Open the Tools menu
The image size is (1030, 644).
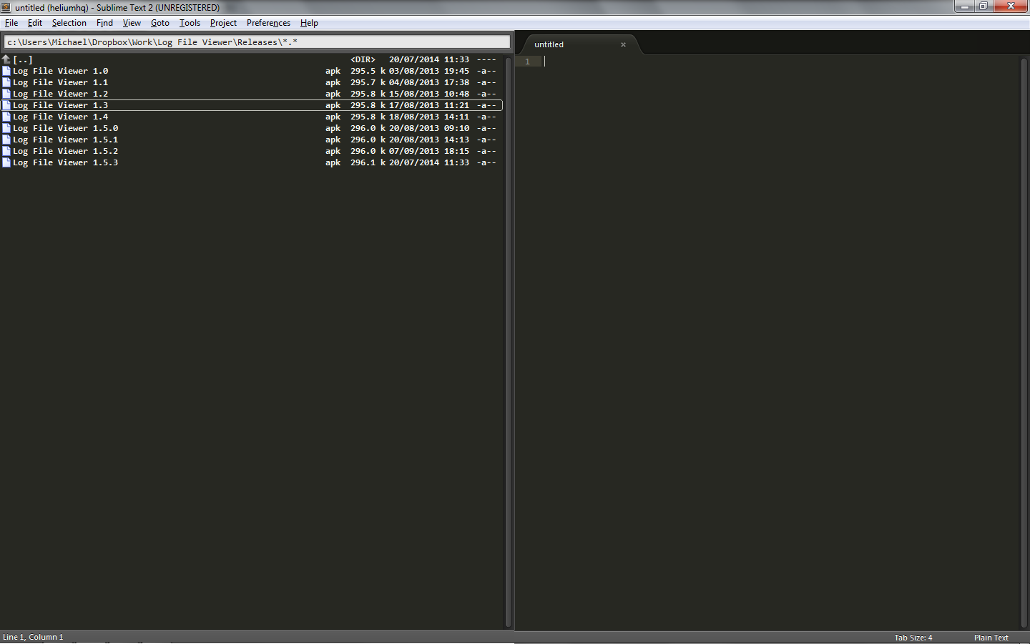pos(190,23)
